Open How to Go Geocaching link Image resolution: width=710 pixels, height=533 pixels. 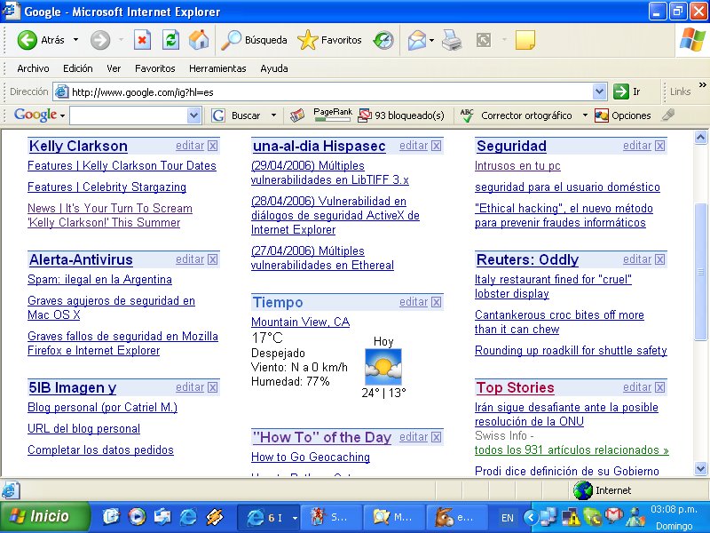pyautogui.click(x=311, y=457)
